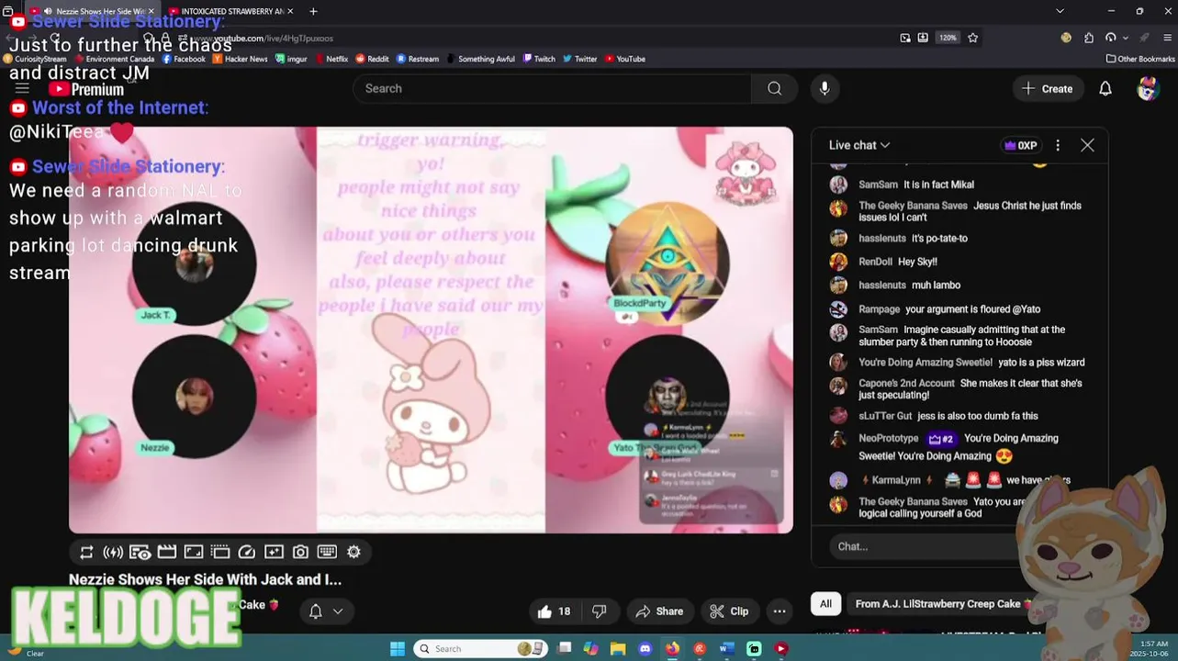Click the camera screenshot icon below the player

[x=300, y=552]
